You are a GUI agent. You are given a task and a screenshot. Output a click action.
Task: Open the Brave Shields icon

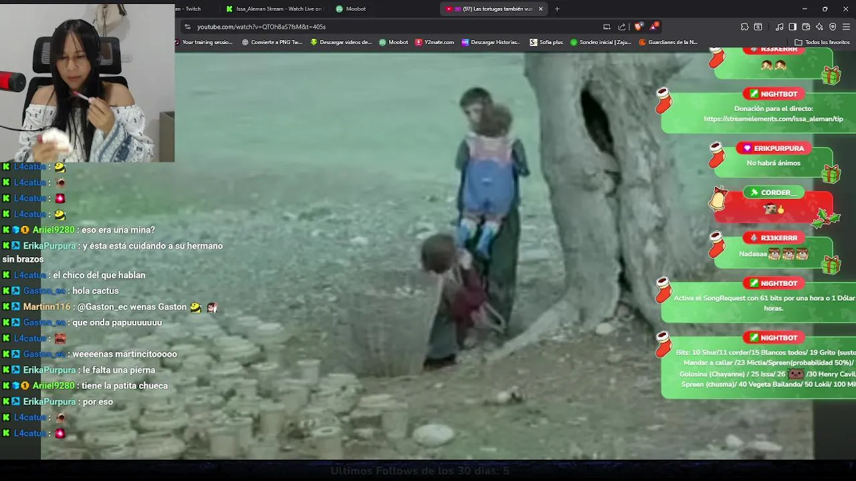point(639,27)
